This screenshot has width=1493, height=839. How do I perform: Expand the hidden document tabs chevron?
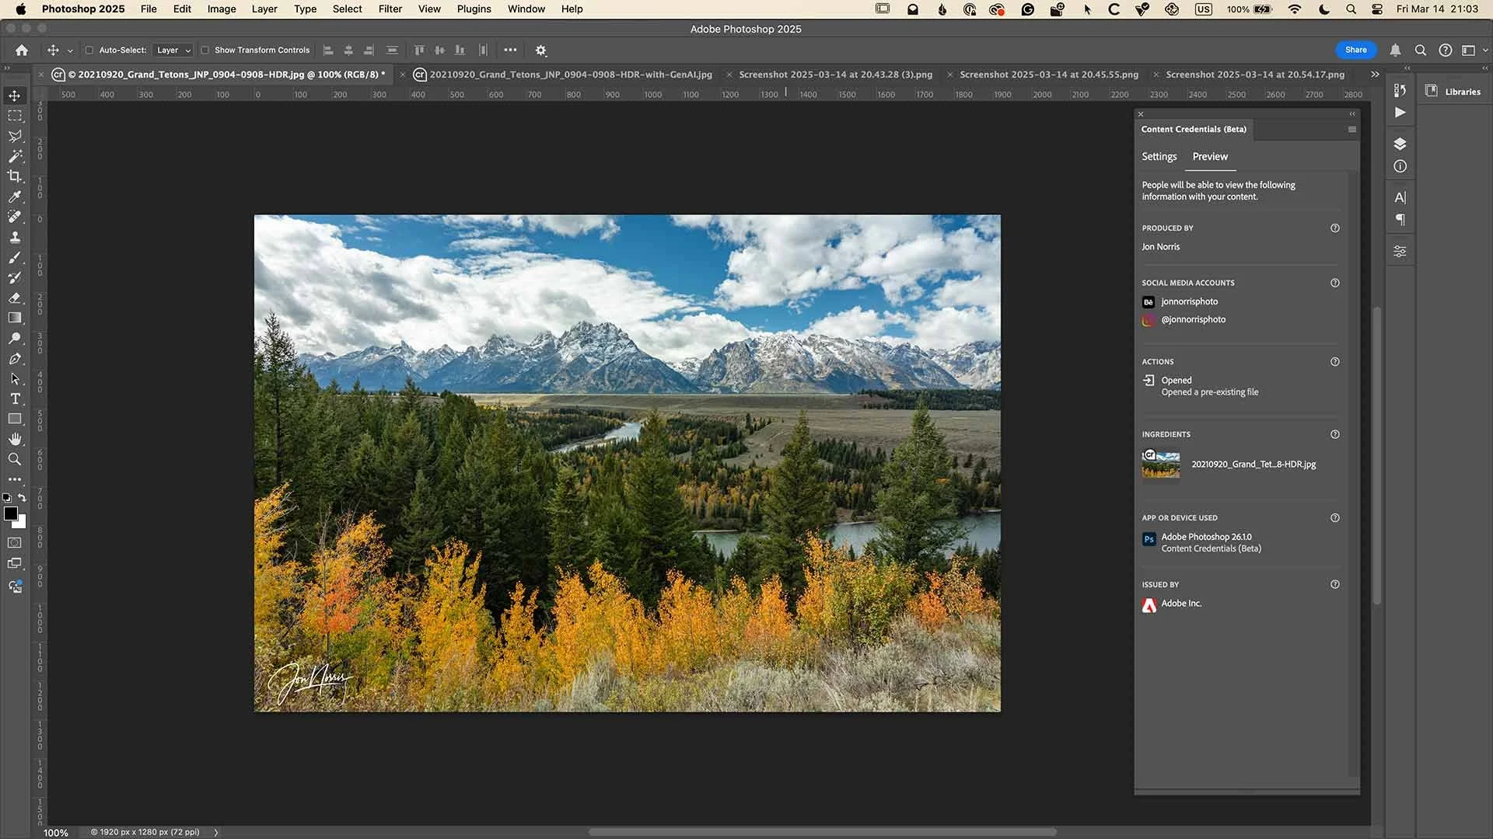click(x=1375, y=75)
